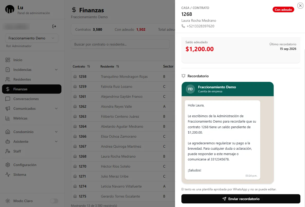The width and height of the screenshot is (305, 207).
Task: Select row Fabiola Ruiz Lozano
Action: coord(123,86)
